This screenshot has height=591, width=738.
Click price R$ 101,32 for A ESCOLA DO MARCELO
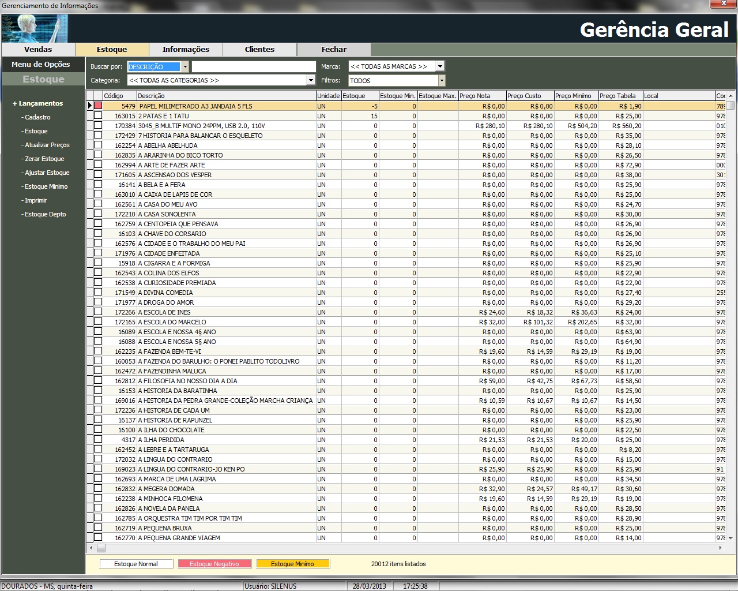[x=538, y=321]
